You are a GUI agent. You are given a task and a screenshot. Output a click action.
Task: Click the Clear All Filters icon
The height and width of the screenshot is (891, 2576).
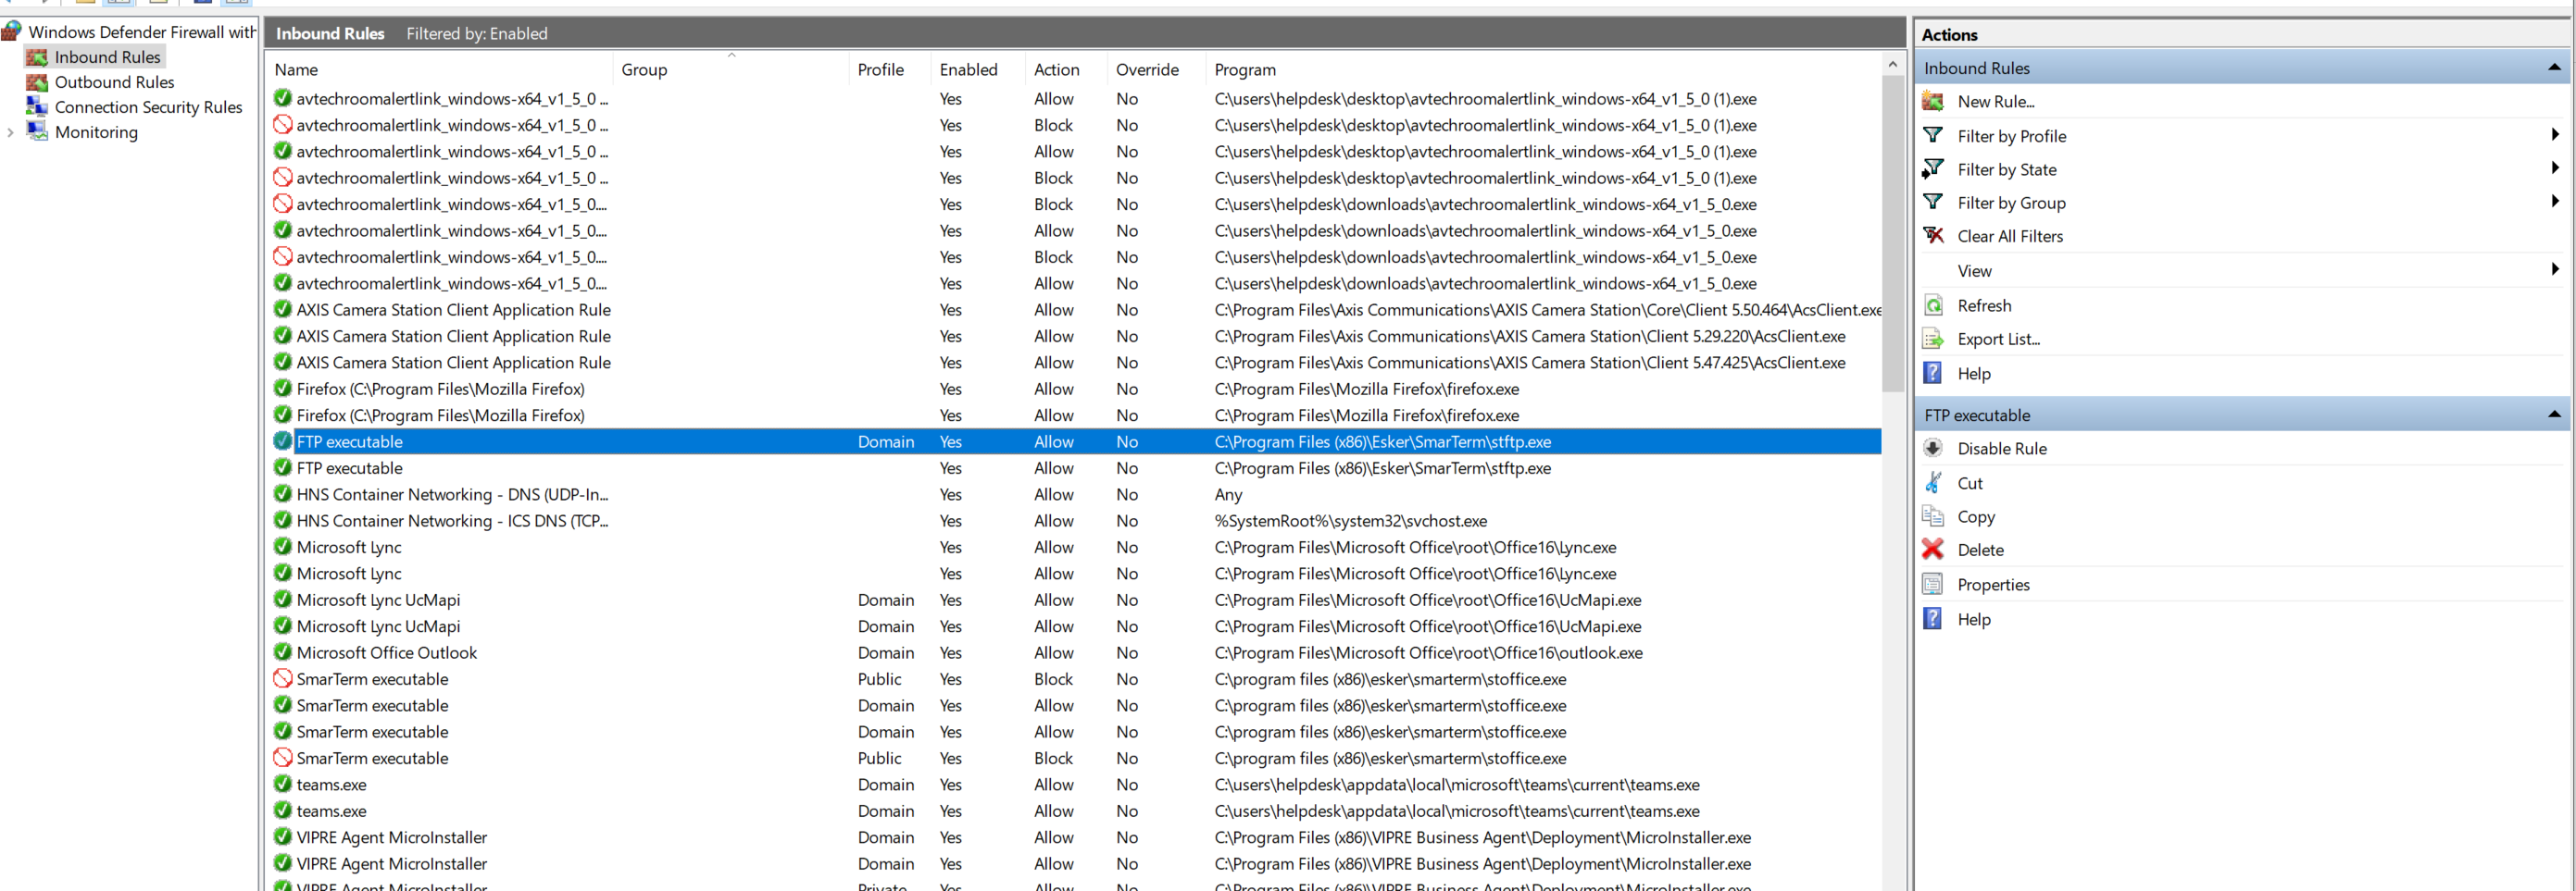point(1933,236)
